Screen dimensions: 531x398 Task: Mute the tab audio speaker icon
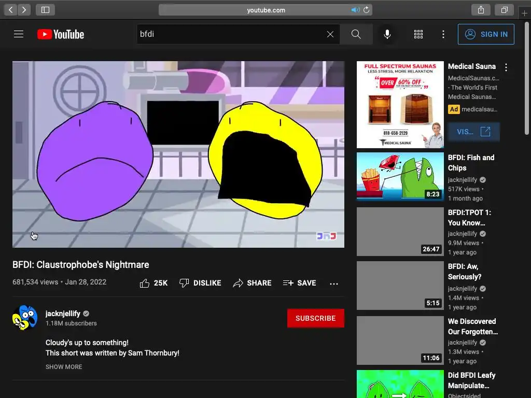[x=355, y=10]
